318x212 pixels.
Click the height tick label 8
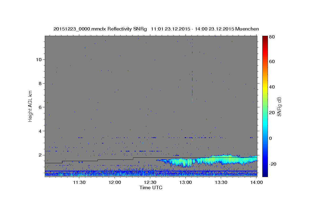click(x=40, y=83)
